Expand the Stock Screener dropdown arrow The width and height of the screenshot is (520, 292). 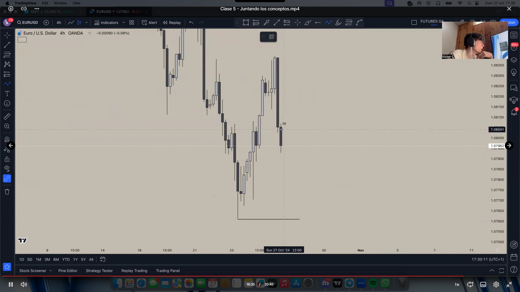click(x=51, y=271)
